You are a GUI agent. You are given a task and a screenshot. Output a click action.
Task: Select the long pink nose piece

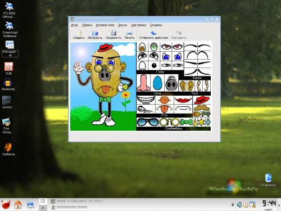[143, 83]
